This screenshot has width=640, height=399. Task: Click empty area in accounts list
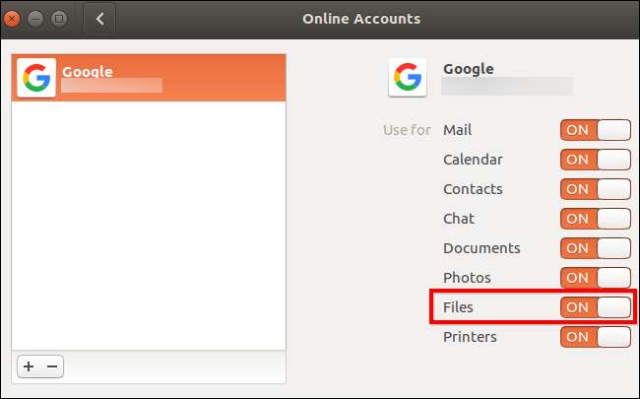(x=148, y=227)
